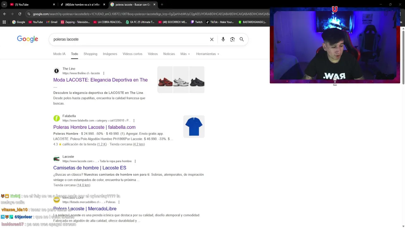
Task: Switch to Modo IA search mode
Action: click(x=59, y=54)
